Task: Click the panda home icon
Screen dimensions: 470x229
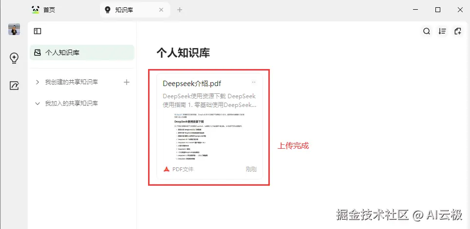Action: point(36,10)
